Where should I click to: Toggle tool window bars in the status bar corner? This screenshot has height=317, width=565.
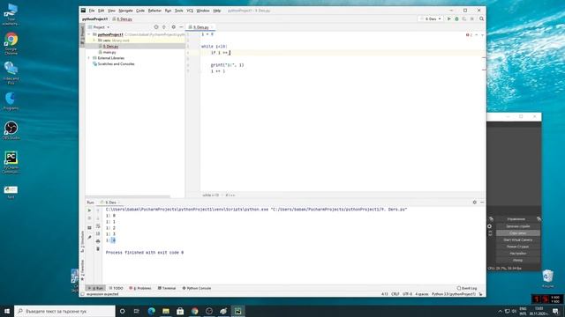tap(82, 294)
